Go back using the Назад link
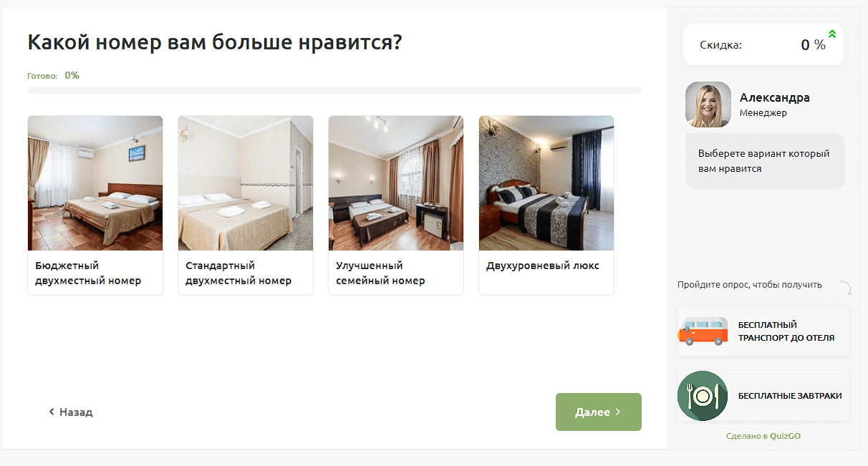The width and height of the screenshot is (868, 466). 70,412
